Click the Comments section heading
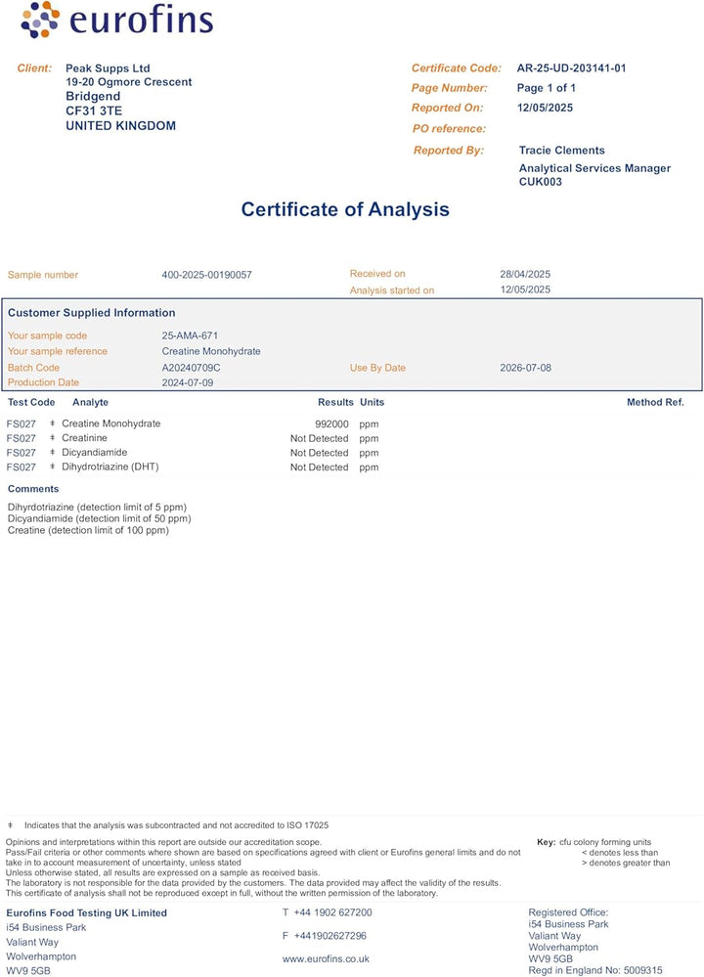Image resolution: width=704 pixels, height=977 pixels. pyautogui.click(x=33, y=489)
